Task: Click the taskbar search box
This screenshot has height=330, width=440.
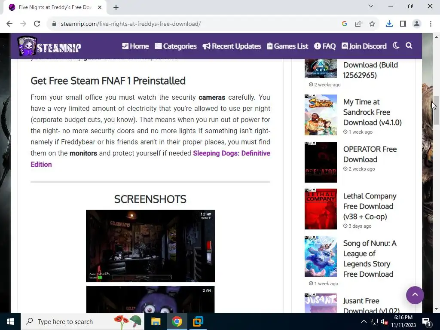Action: coord(82,321)
